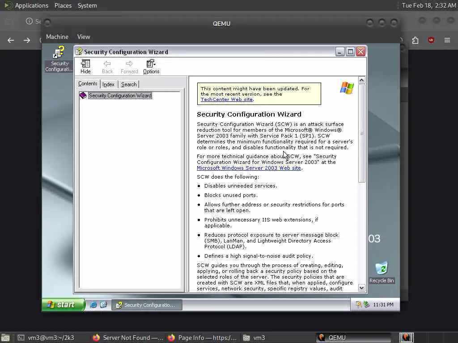Click the Windows flag logo in help page
The image size is (458, 343).
coord(347,88)
